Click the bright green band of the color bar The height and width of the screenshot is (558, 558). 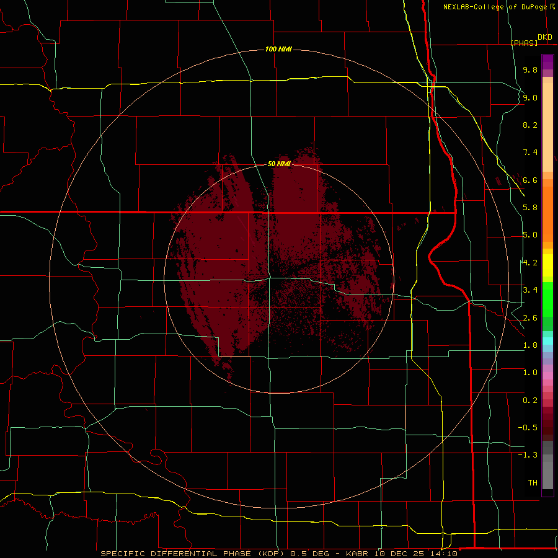[547, 299]
